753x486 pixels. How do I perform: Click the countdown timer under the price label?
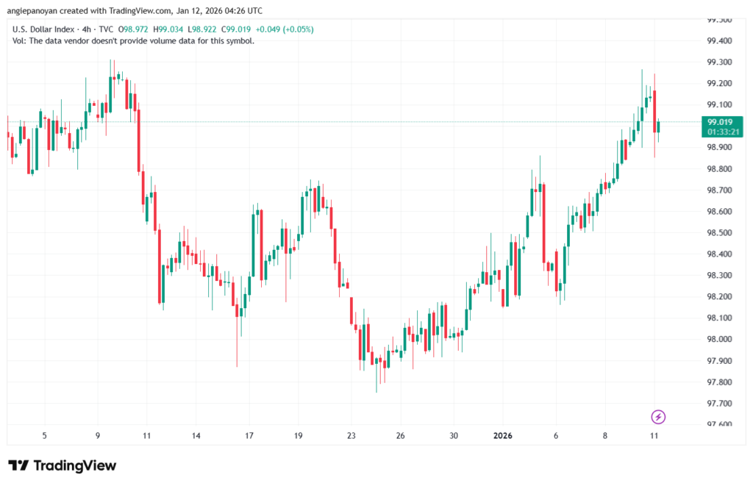722,132
